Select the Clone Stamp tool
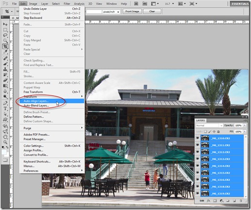This screenshot has width=251, height=210. (5, 69)
